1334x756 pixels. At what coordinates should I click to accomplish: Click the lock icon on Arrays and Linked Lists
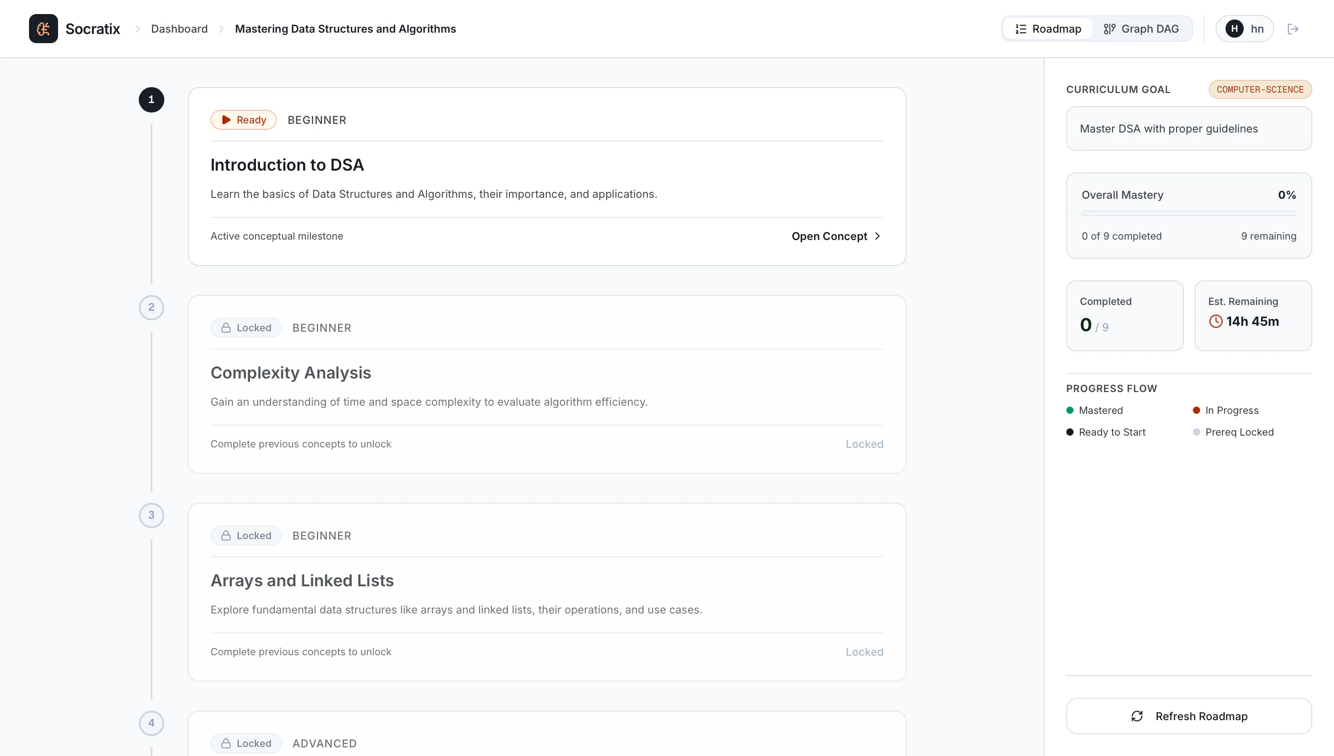tap(226, 535)
